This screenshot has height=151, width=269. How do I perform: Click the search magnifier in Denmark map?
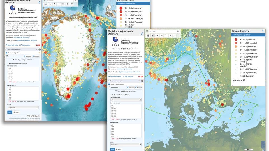(x=178, y=31)
